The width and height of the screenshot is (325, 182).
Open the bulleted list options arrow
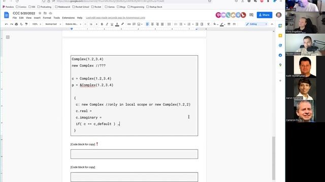(x=184, y=24)
